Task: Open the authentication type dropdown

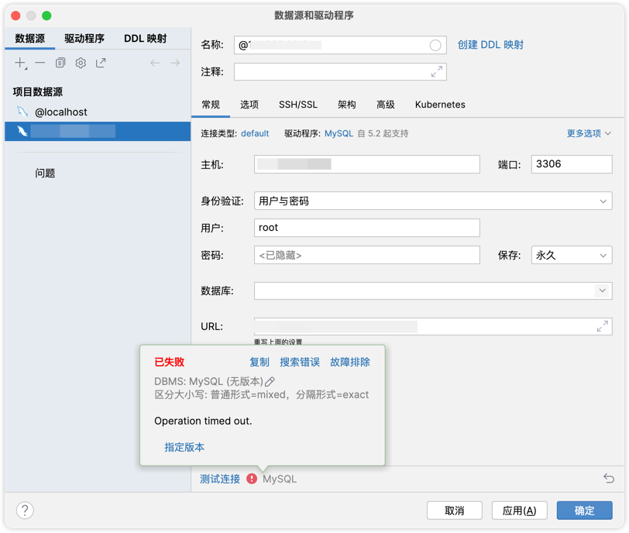Action: [x=432, y=201]
